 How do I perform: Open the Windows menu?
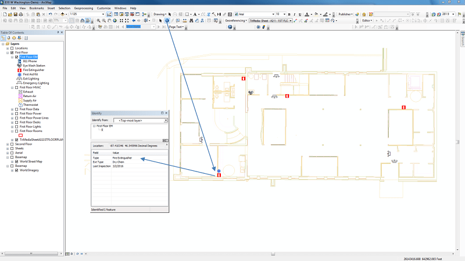click(120, 8)
